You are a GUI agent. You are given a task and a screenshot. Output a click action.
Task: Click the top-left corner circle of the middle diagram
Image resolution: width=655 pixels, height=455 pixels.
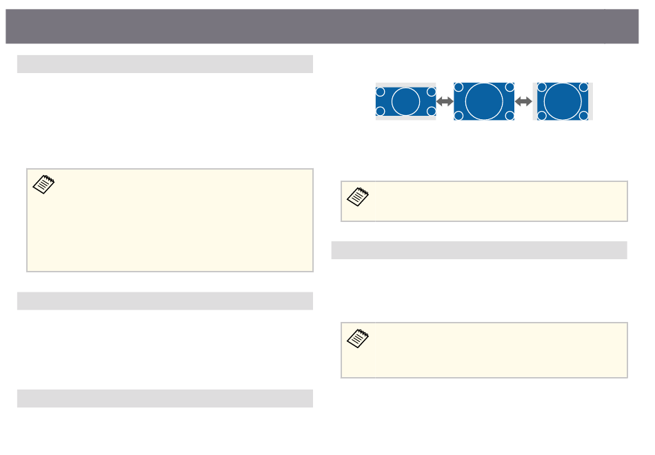(460, 87)
